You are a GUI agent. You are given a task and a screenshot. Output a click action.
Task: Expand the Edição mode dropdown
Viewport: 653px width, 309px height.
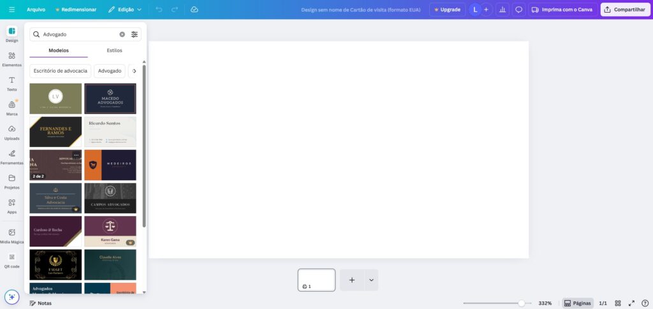[x=125, y=9]
